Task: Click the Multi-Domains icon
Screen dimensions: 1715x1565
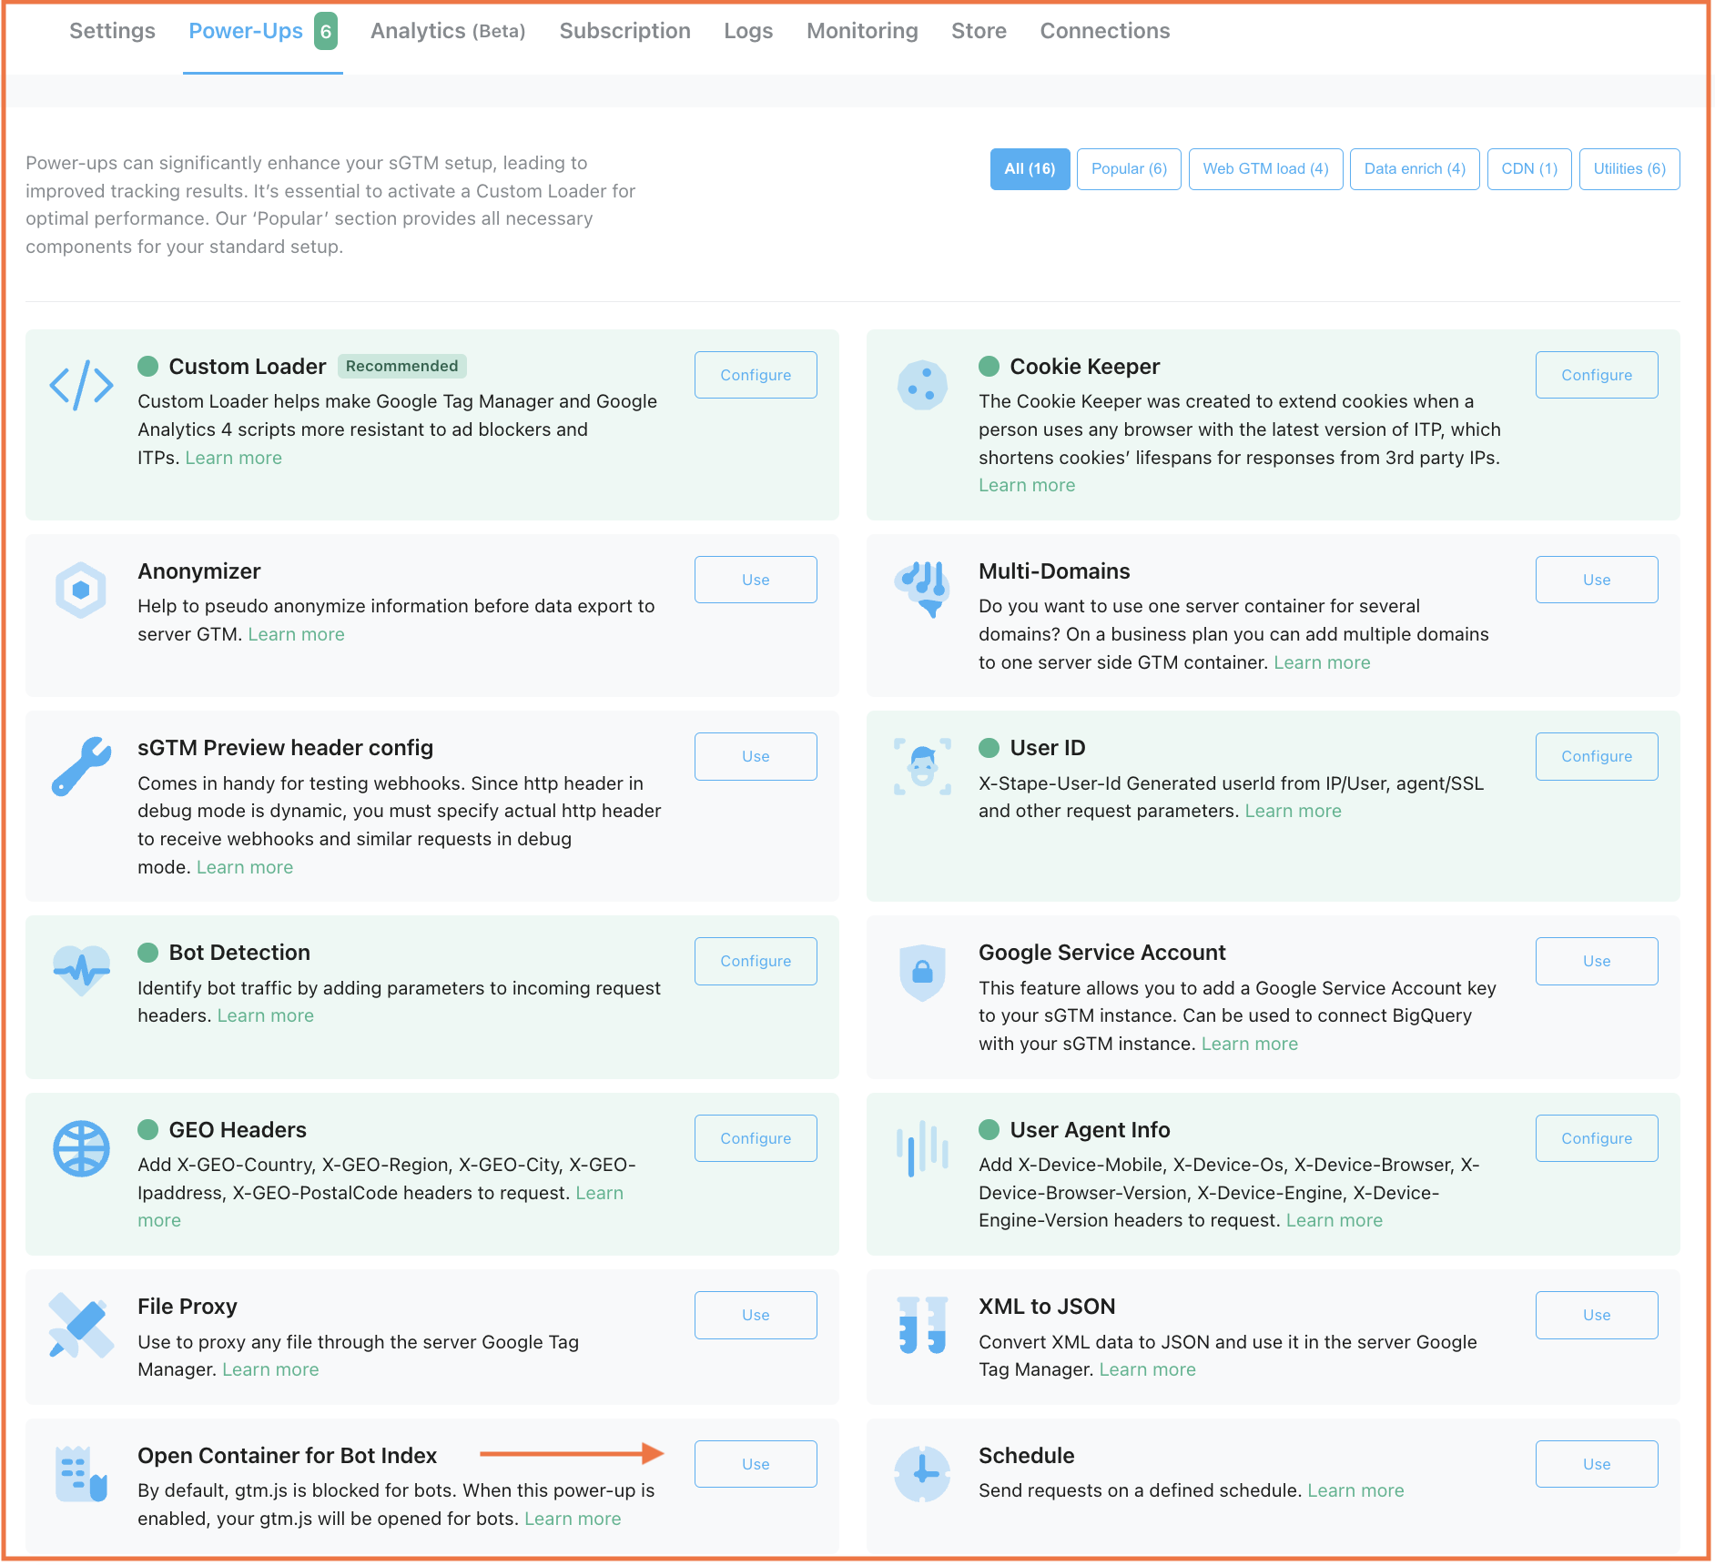Action: pyautogui.click(x=922, y=590)
